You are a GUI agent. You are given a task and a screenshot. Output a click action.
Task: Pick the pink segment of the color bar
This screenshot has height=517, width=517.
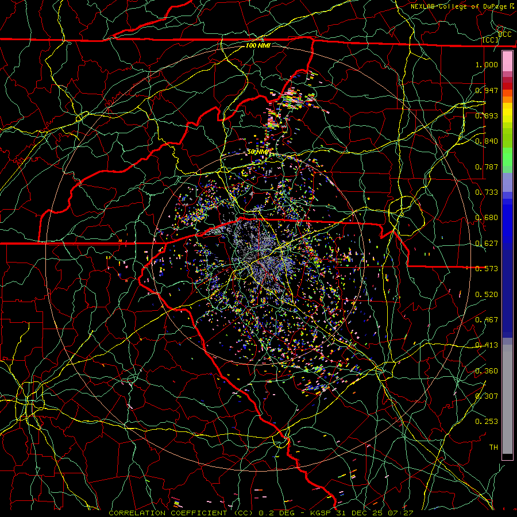507,61
